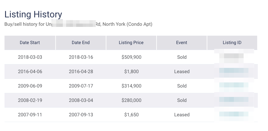Click the Listing ID column header
This screenshot has width=268, height=131.
pos(232,43)
